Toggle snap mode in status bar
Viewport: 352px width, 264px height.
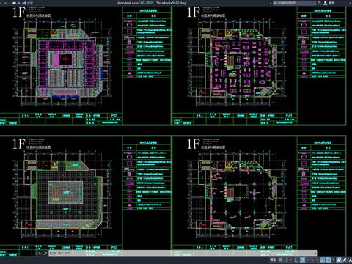pos(286,260)
